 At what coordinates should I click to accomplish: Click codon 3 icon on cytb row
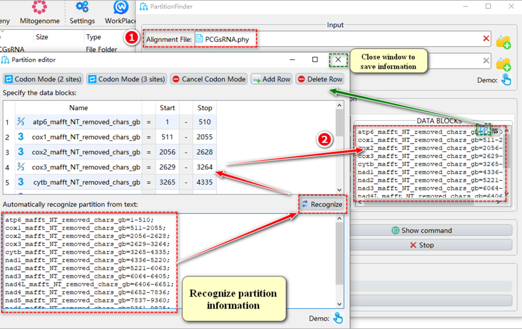pyautogui.click(x=21, y=182)
